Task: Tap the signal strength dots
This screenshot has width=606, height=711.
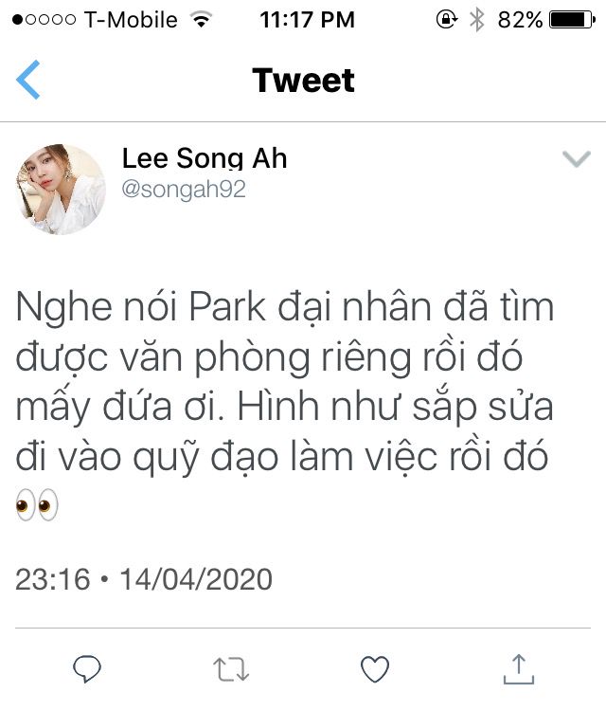Action: coord(44,20)
